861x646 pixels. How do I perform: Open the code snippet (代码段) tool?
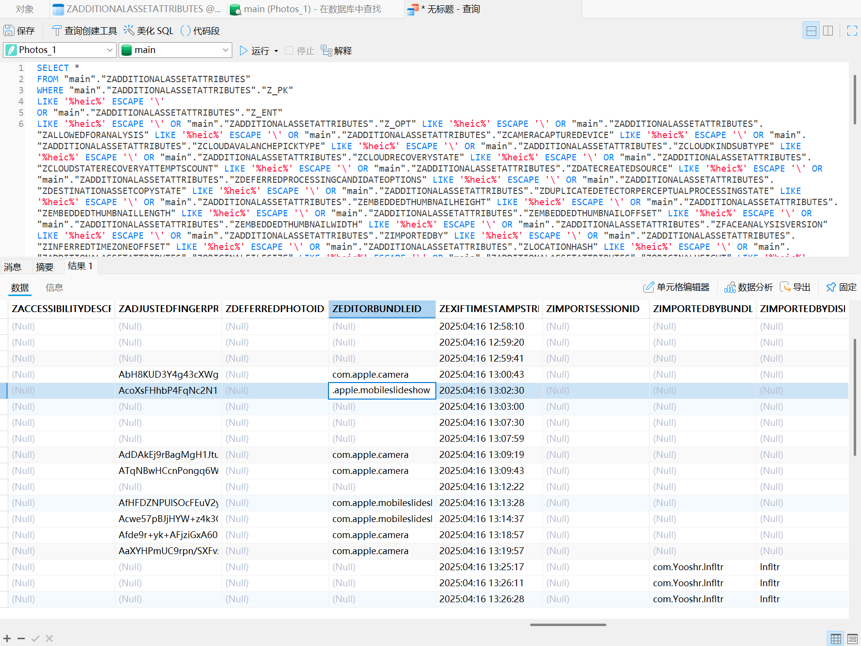(200, 31)
